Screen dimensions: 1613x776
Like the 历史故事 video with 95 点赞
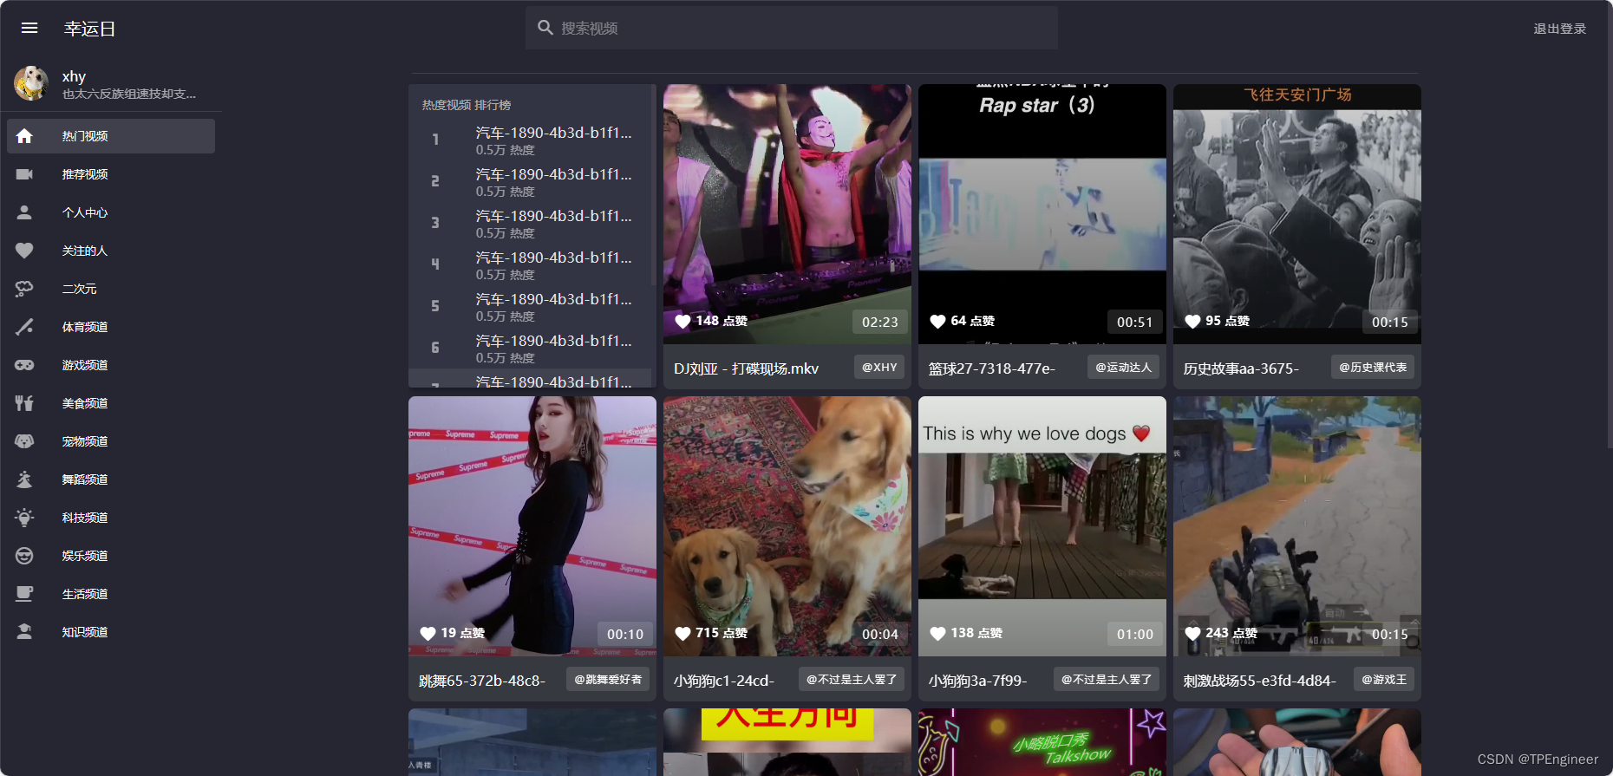[x=1192, y=322]
